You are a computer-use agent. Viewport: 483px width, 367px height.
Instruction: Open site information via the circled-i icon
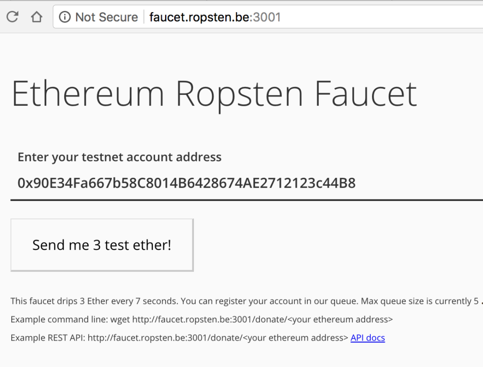[x=65, y=17]
